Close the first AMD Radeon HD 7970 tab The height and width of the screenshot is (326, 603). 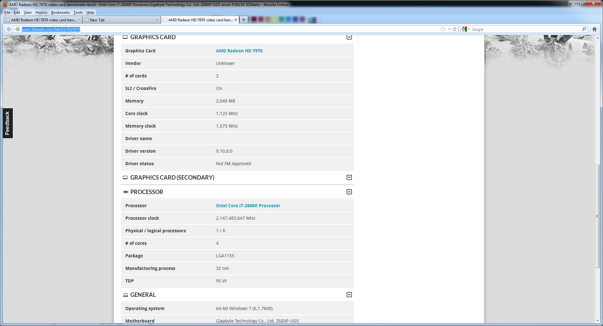coord(79,20)
